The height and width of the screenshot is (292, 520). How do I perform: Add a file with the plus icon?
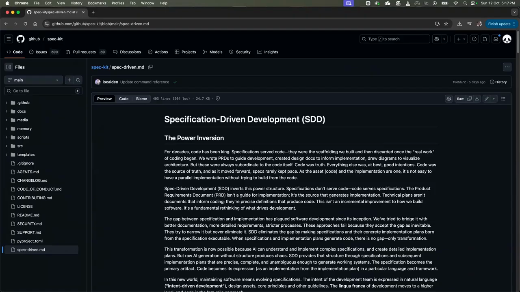click(x=69, y=80)
